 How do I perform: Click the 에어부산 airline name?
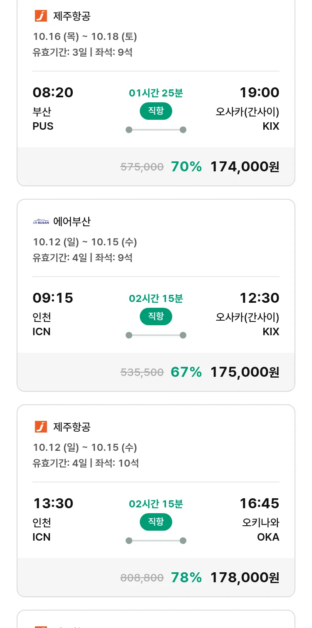(72, 222)
